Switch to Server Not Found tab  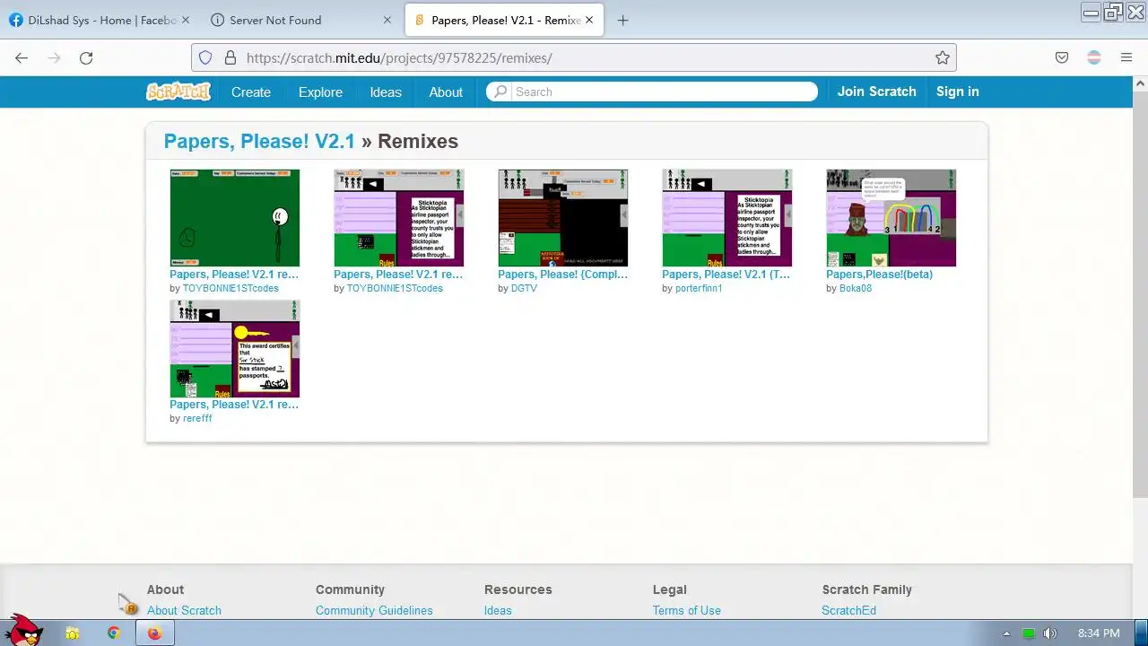(x=300, y=20)
